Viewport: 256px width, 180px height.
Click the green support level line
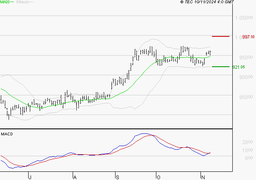pyautogui.click(x=220, y=67)
